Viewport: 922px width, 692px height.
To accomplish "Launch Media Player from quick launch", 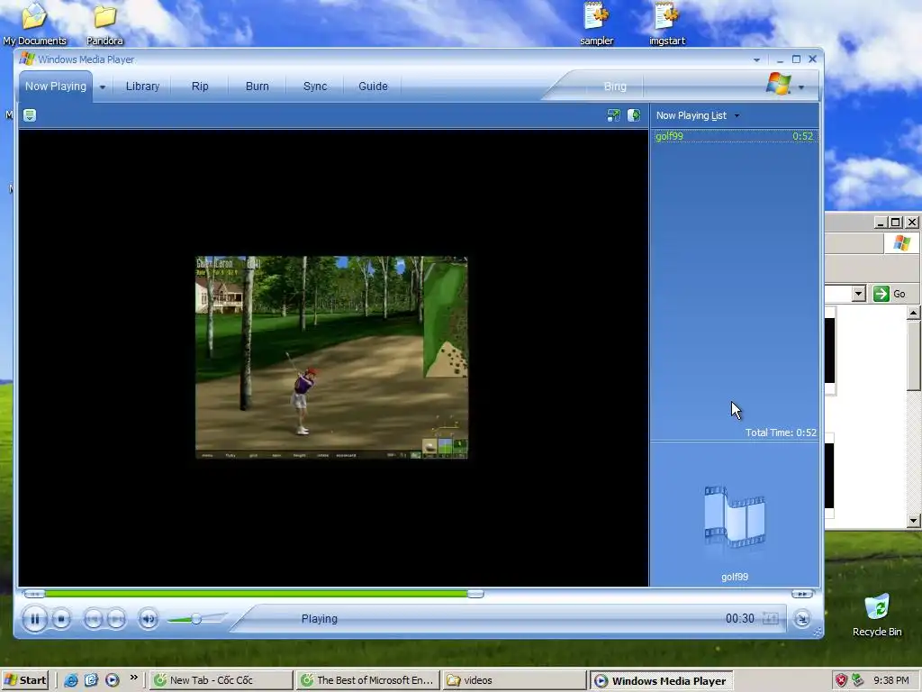I will (113, 680).
